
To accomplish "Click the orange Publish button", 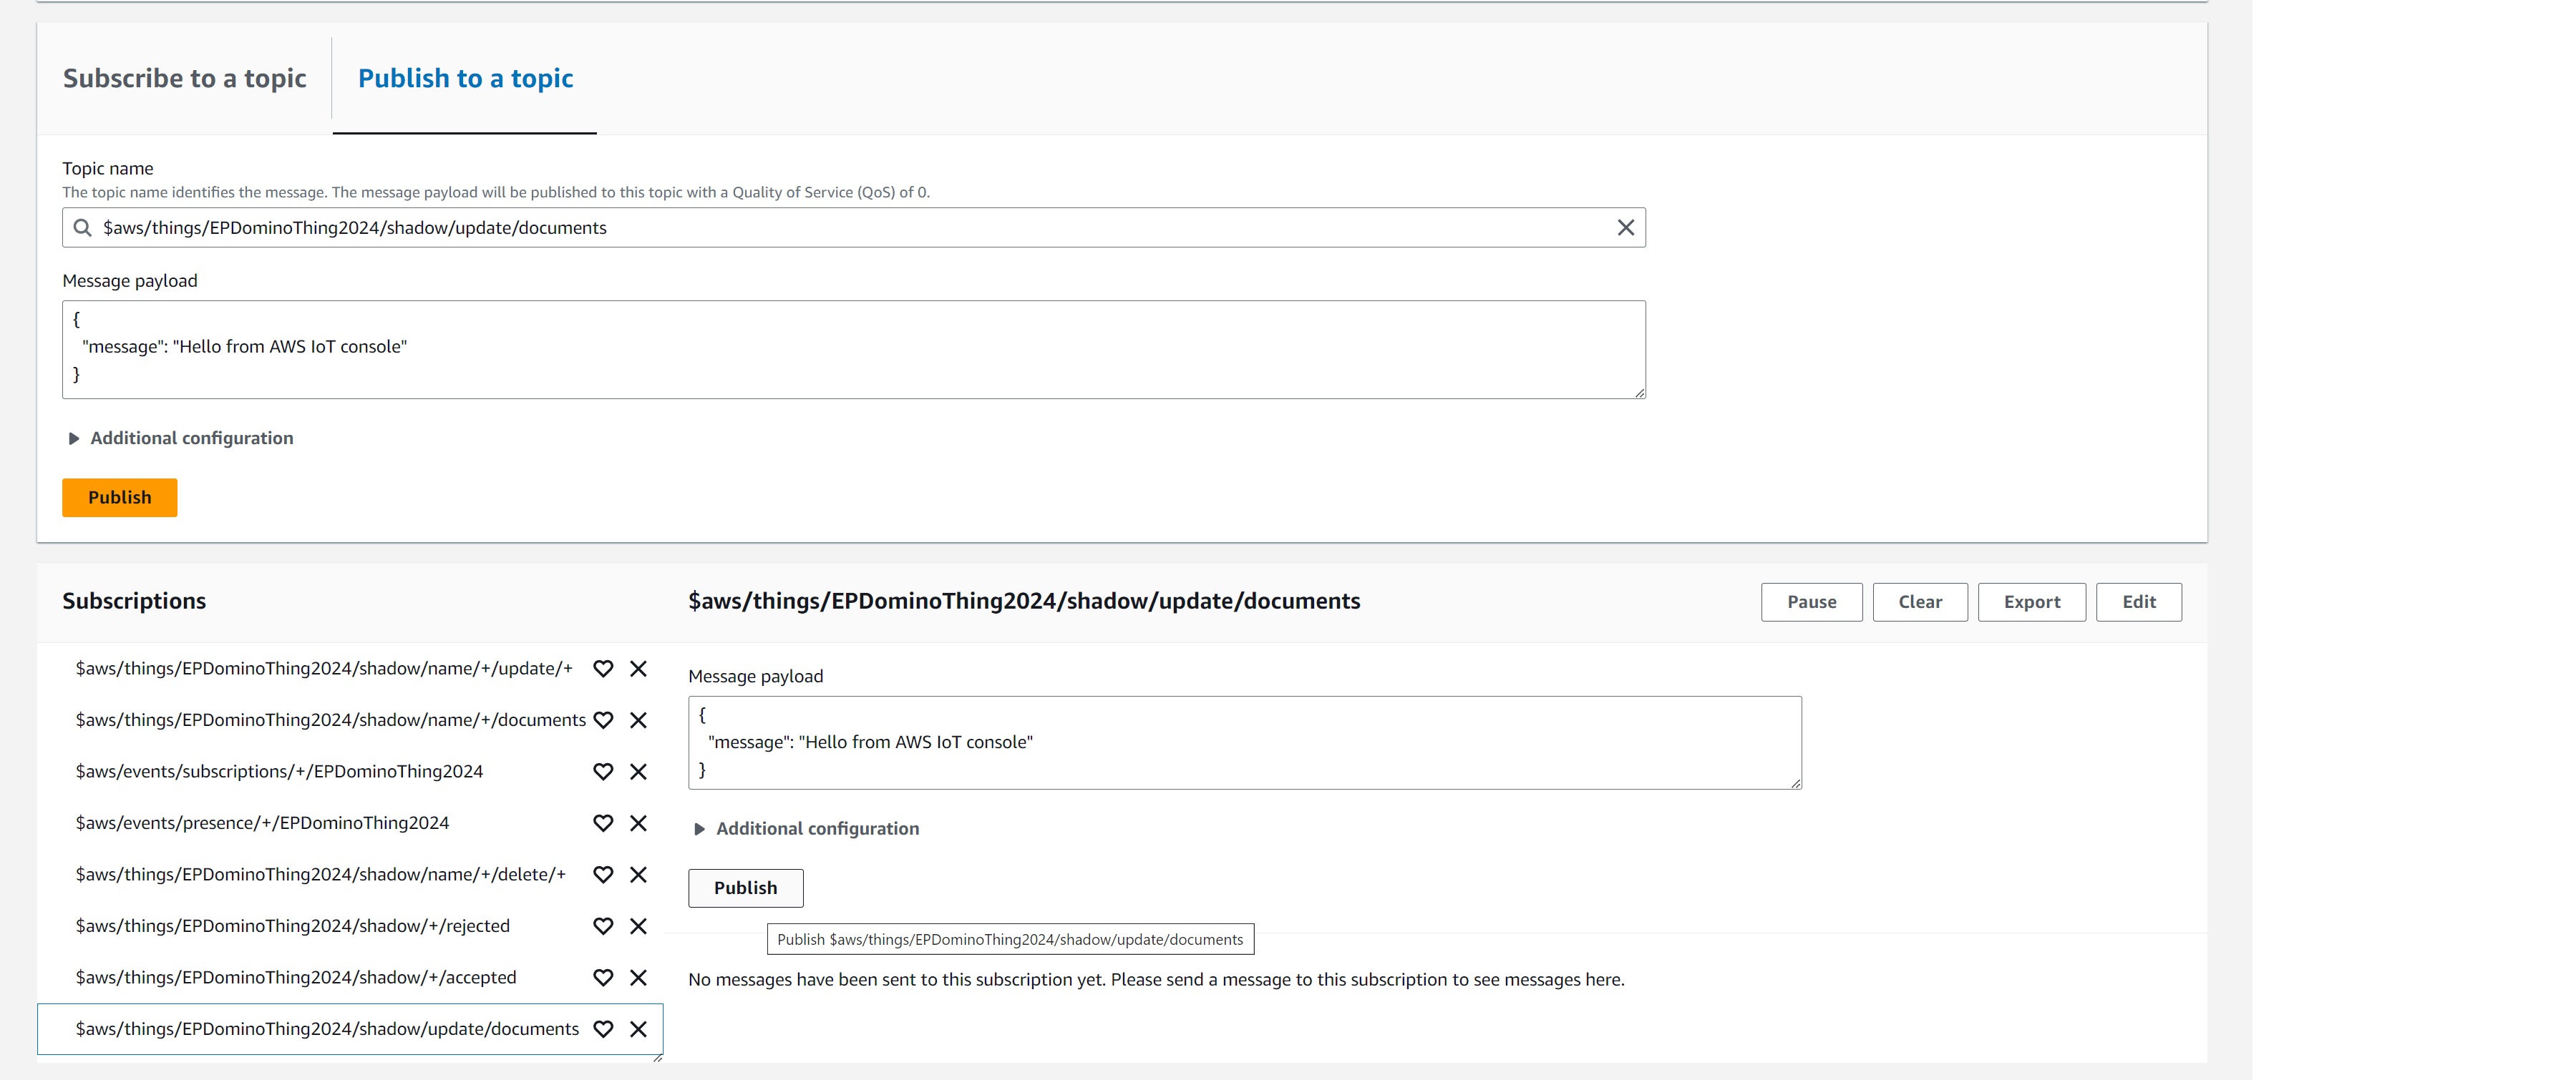I will 120,498.
